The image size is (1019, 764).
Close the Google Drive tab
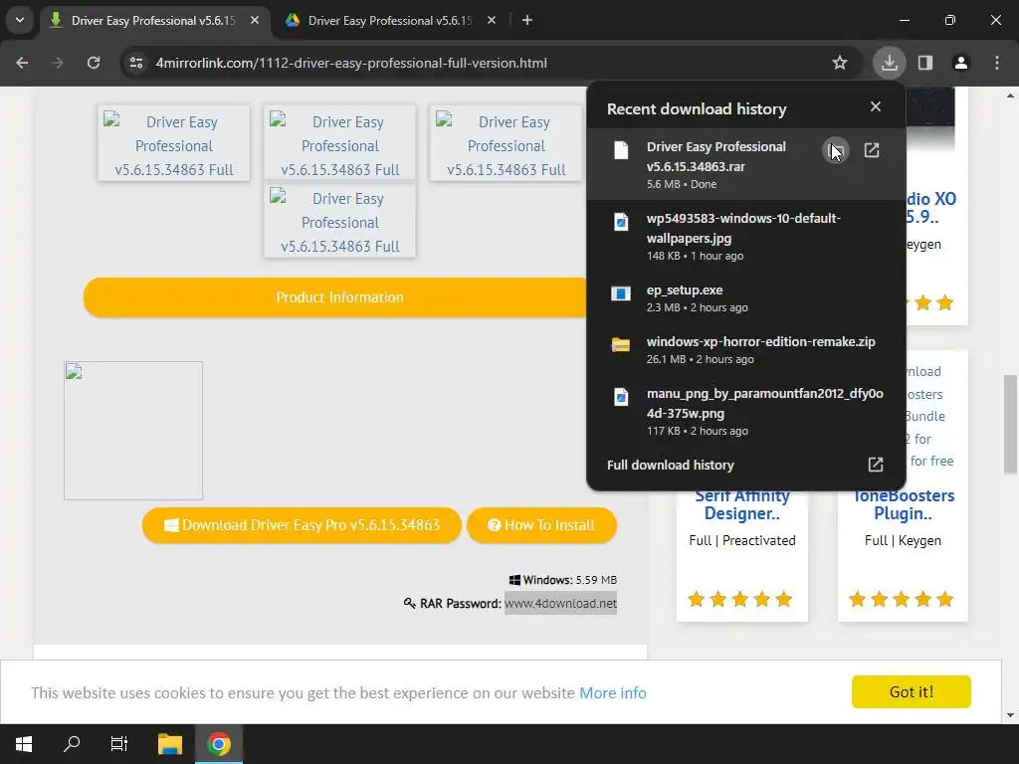[492, 21]
